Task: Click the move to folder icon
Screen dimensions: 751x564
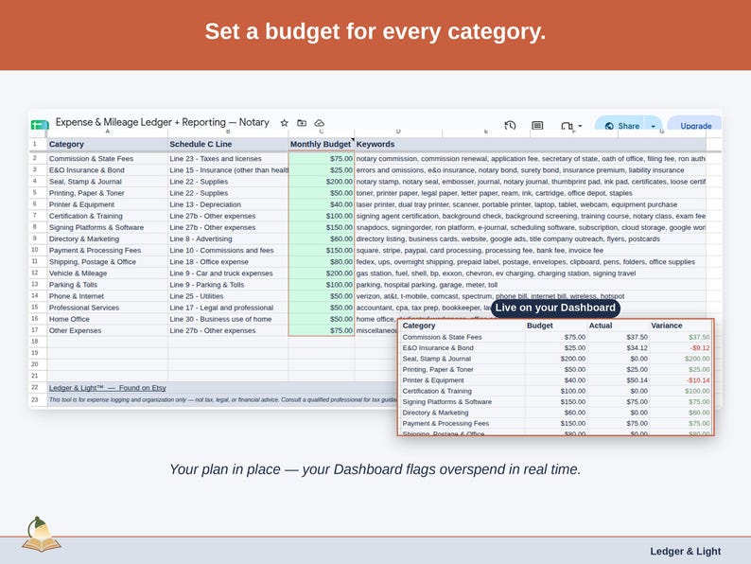Action: pyautogui.click(x=302, y=123)
